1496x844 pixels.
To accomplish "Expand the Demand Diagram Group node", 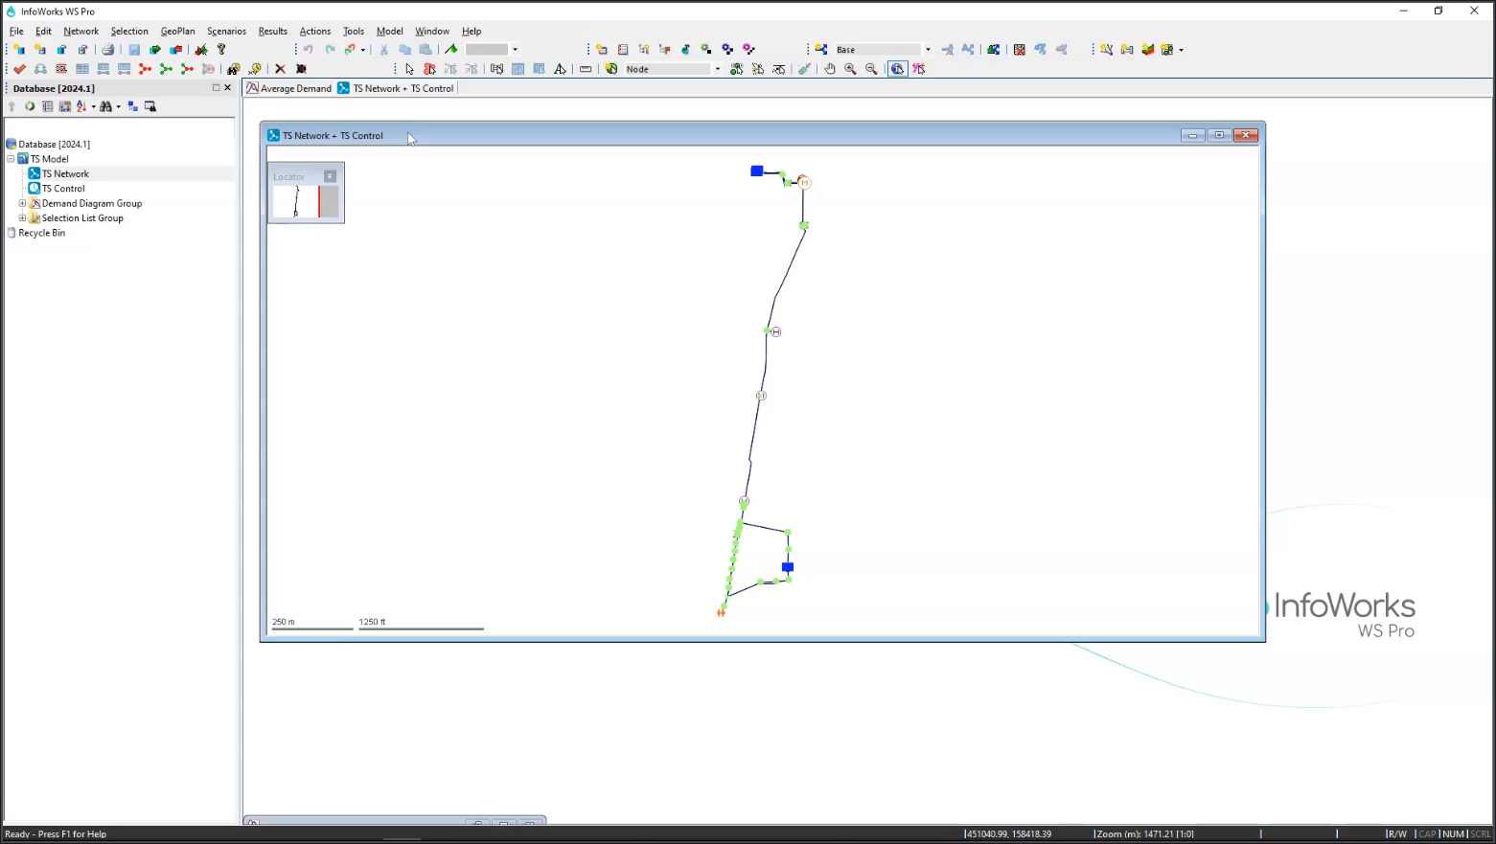I will (22, 203).
